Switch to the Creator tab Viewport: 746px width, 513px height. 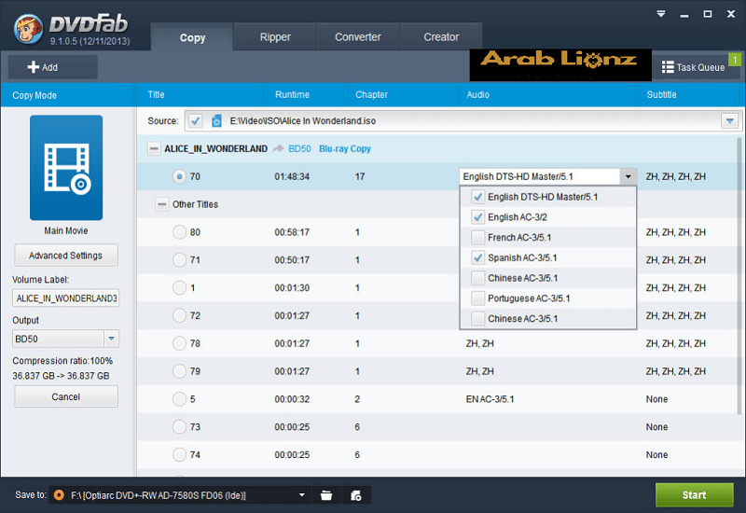click(441, 36)
